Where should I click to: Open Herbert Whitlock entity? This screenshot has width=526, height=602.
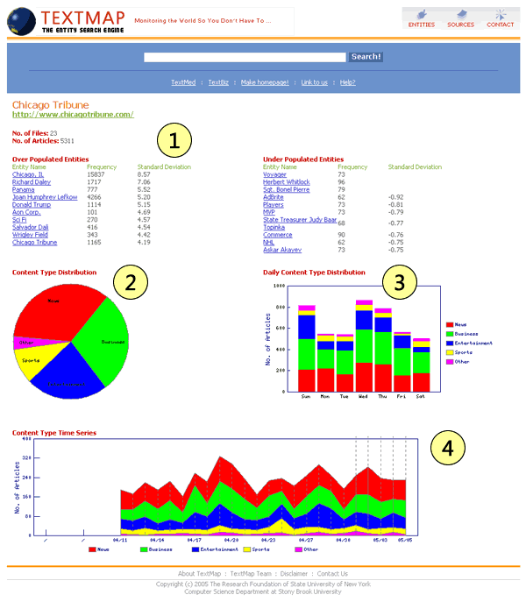[287, 182]
